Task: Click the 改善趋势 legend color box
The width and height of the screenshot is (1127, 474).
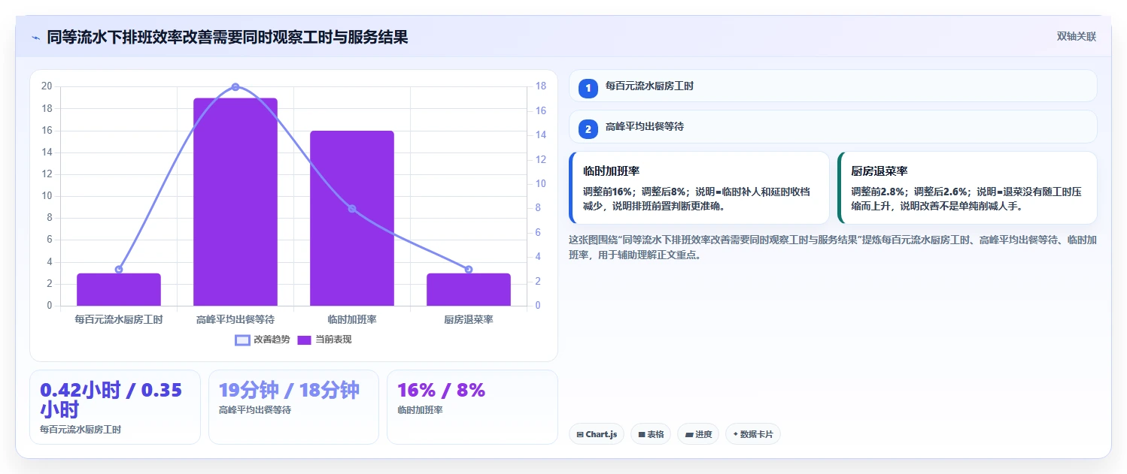Action: point(242,340)
